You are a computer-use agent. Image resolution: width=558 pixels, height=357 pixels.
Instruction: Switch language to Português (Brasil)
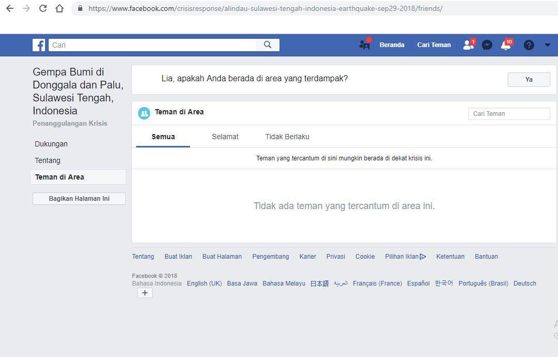(483, 284)
